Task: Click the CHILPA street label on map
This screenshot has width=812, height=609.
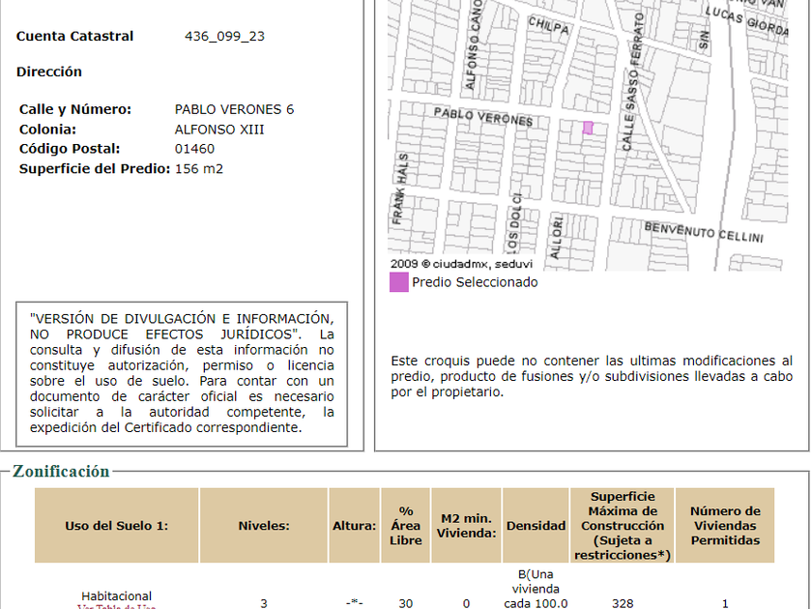Action: click(549, 25)
